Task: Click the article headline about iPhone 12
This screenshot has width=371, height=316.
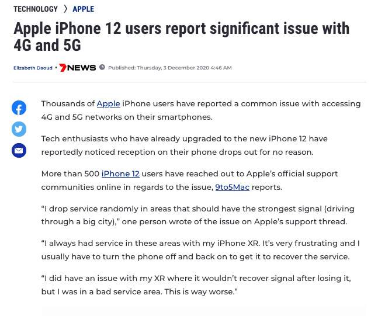Action: click(x=182, y=37)
